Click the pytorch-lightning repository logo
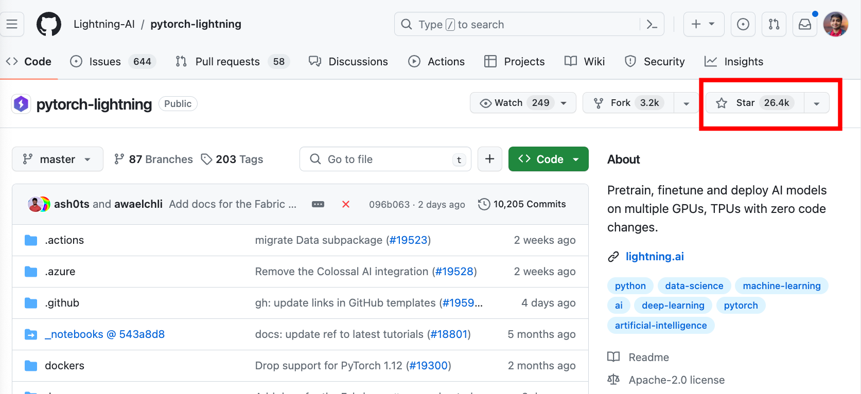This screenshot has height=394, width=861. point(21,104)
